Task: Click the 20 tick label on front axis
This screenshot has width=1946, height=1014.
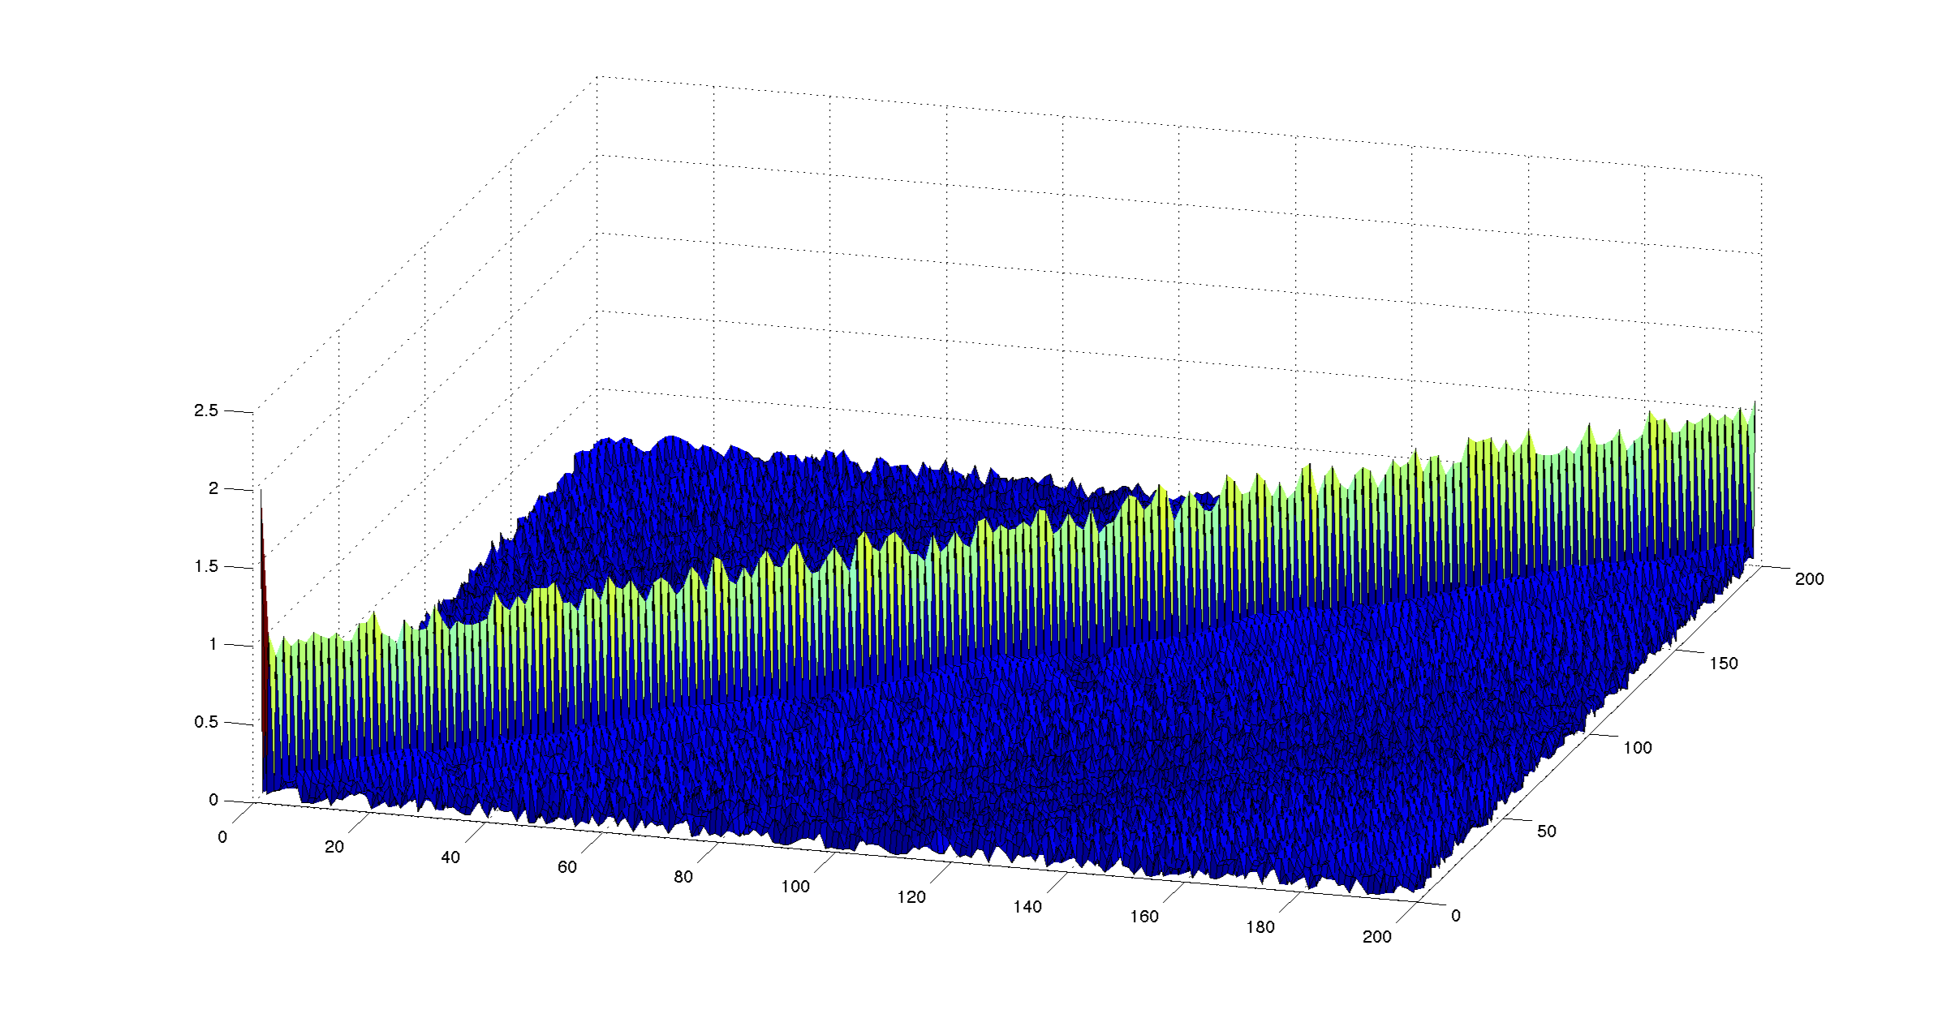Action: 334,847
